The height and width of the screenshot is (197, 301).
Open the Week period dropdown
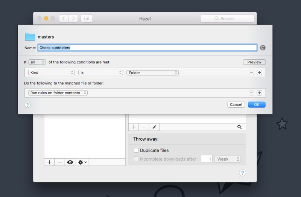pyautogui.click(x=228, y=159)
